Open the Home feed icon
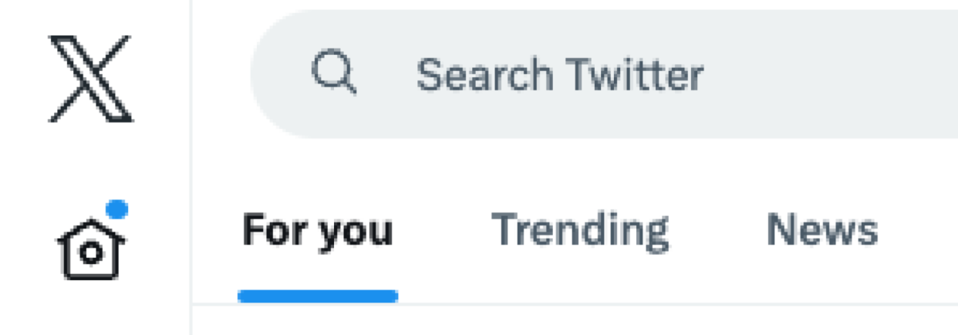The height and width of the screenshot is (335, 958). coord(91,248)
